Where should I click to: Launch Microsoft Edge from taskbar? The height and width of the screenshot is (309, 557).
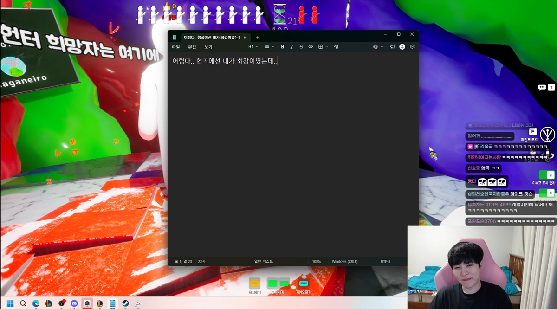tap(36, 303)
